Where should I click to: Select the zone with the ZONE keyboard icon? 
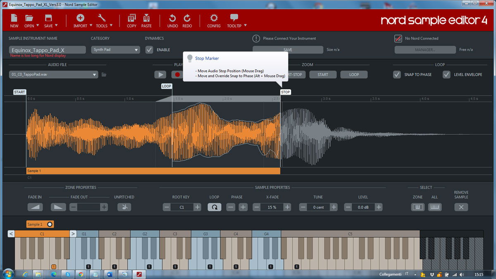pos(417,207)
